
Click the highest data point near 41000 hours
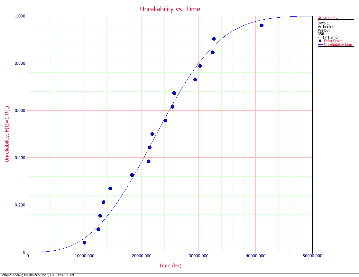262,25
